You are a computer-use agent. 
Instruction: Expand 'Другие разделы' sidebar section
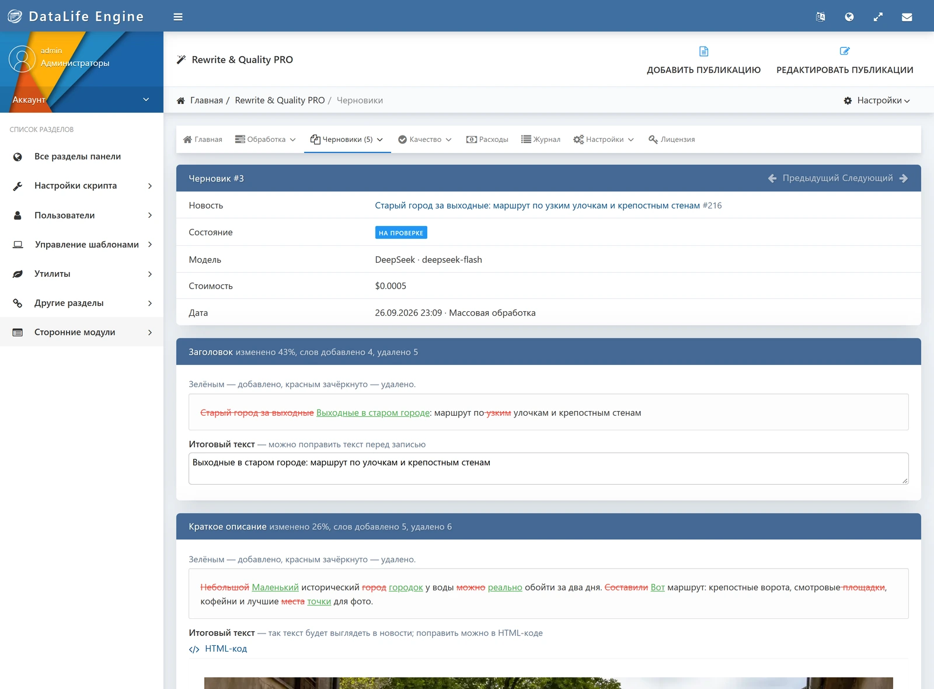pos(82,303)
